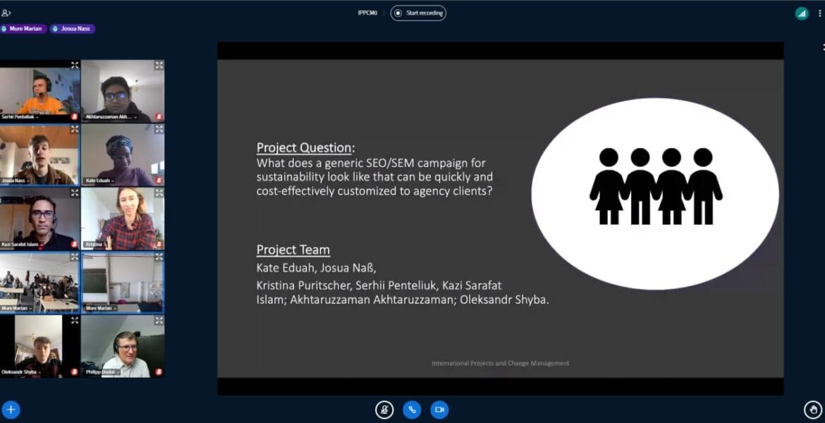Open Oleksandr Shyba name dropdown
The width and height of the screenshot is (825, 423).
click(20, 372)
